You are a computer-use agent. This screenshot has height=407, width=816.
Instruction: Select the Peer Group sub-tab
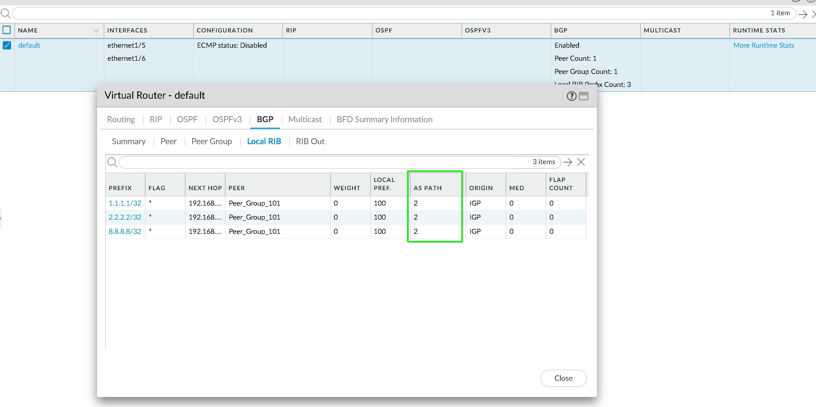pos(211,141)
